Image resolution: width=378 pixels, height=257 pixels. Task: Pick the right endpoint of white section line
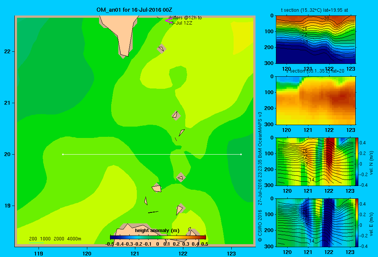point(241,154)
